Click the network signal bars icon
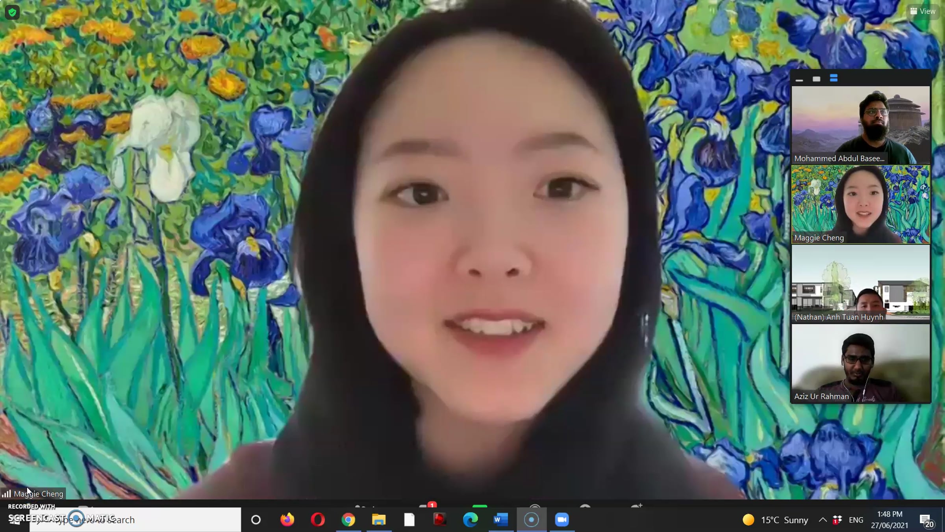945x532 pixels. (6, 493)
